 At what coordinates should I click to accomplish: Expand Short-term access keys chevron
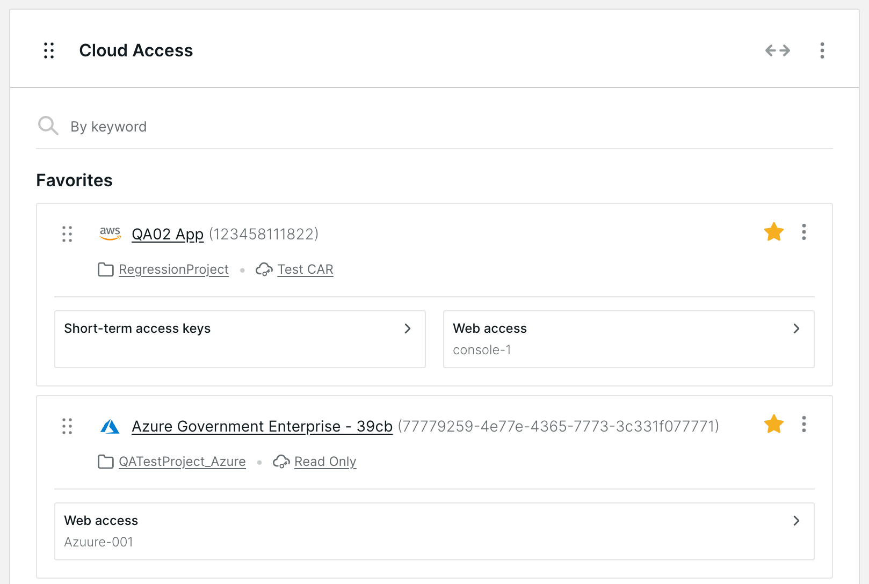click(408, 328)
